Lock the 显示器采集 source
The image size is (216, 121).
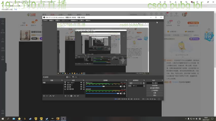click(84, 89)
